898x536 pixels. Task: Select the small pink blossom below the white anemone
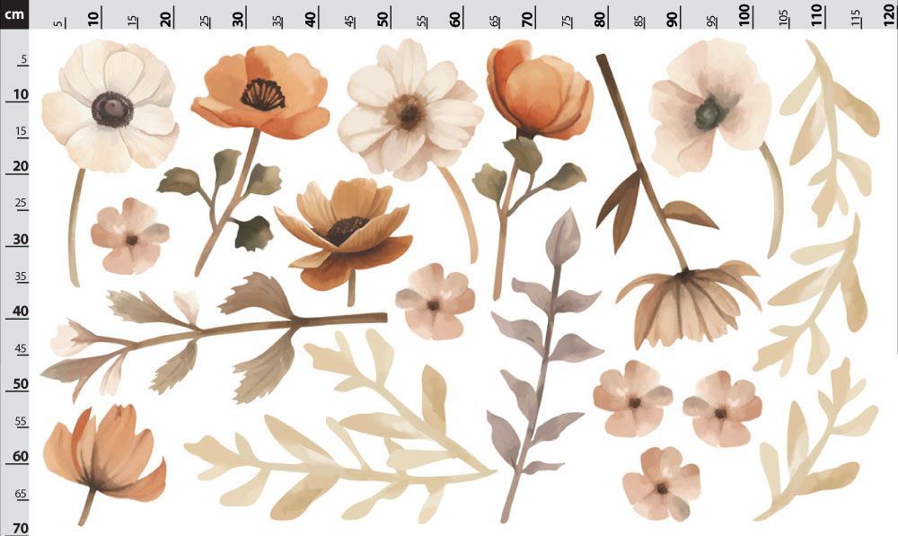tap(130, 236)
